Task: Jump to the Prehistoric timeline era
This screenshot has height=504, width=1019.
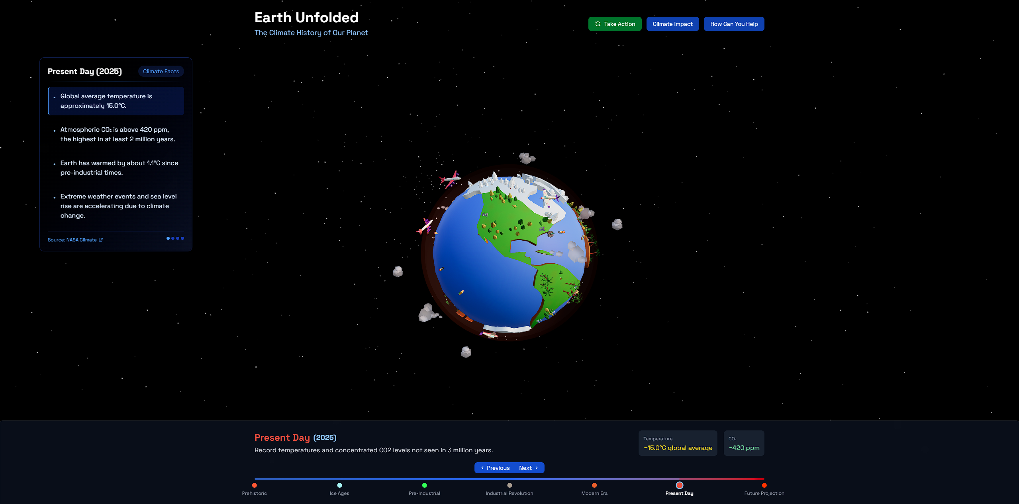Action: pyautogui.click(x=255, y=485)
